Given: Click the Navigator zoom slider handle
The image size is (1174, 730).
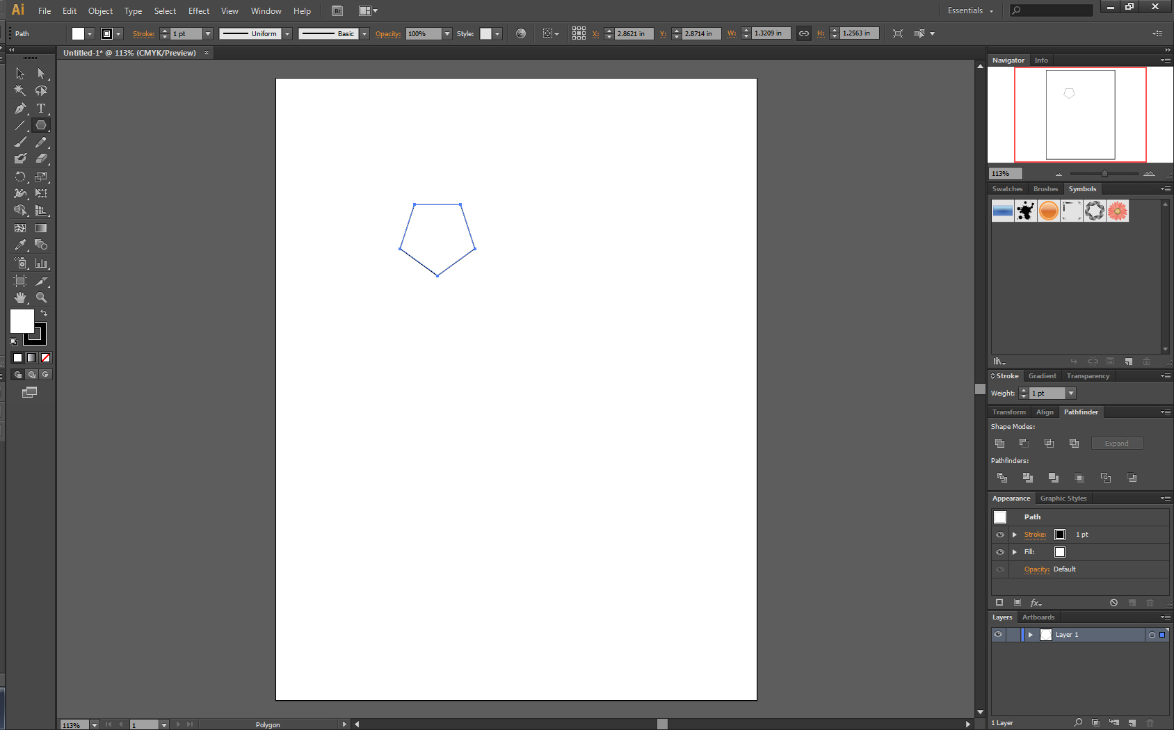Looking at the screenshot, I should pos(1104,174).
